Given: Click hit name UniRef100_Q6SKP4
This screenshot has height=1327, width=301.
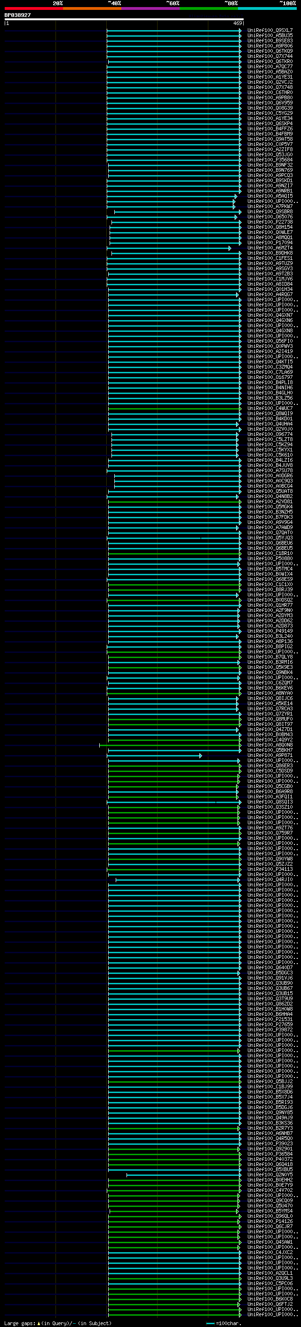Looking at the screenshot, I should [x=270, y=124].
